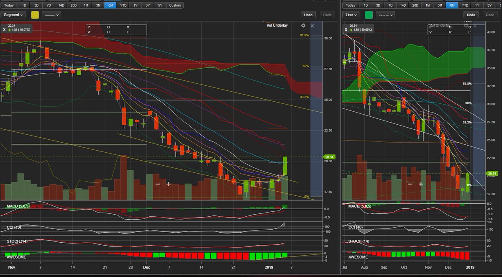This screenshot has width=502, height=277.
Task: Click the CCI (10) label on right chart
Action: click(x=356, y=227)
